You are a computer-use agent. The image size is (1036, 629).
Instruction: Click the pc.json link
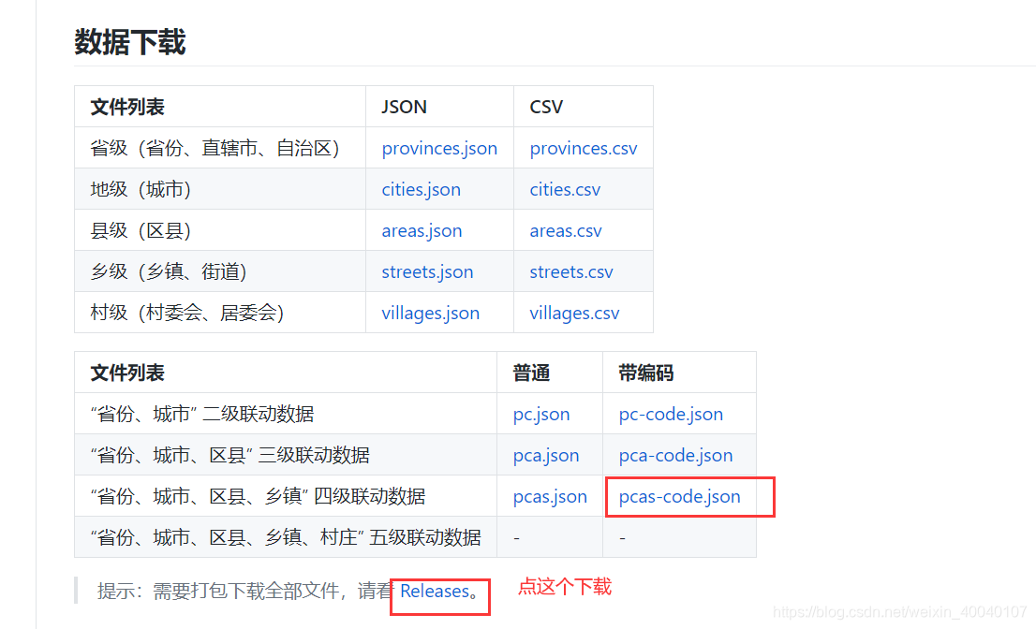pyautogui.click(x=541, y=415)
